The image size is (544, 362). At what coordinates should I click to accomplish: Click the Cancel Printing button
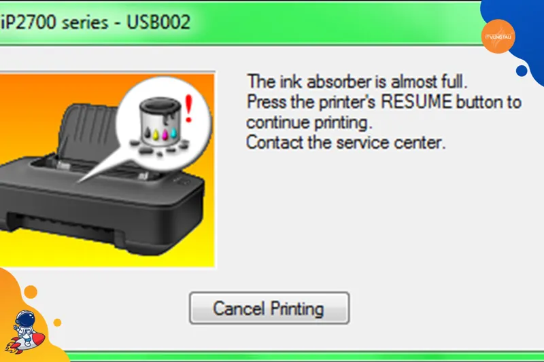click(x=269, y=308)
